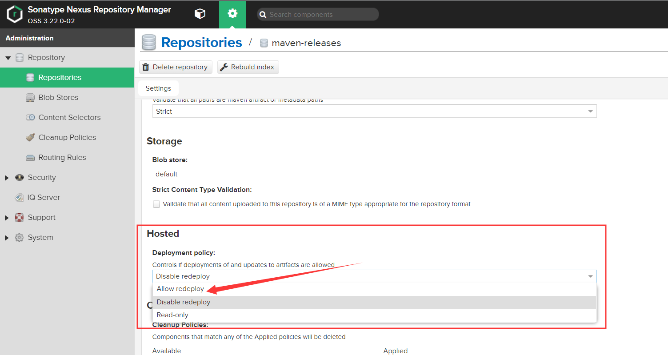Open Routing Rules from the sidebar
The image size is (668, 355).
point(61,157)
